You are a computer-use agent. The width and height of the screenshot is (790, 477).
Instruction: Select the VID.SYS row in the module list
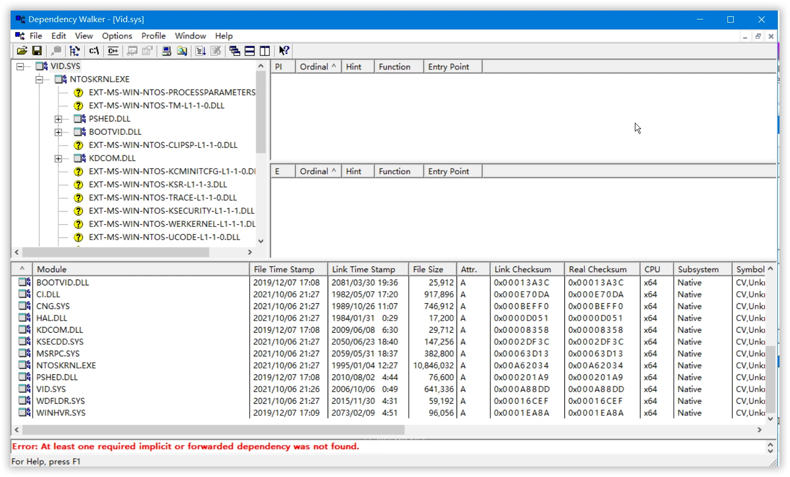(x=51, y=389)
